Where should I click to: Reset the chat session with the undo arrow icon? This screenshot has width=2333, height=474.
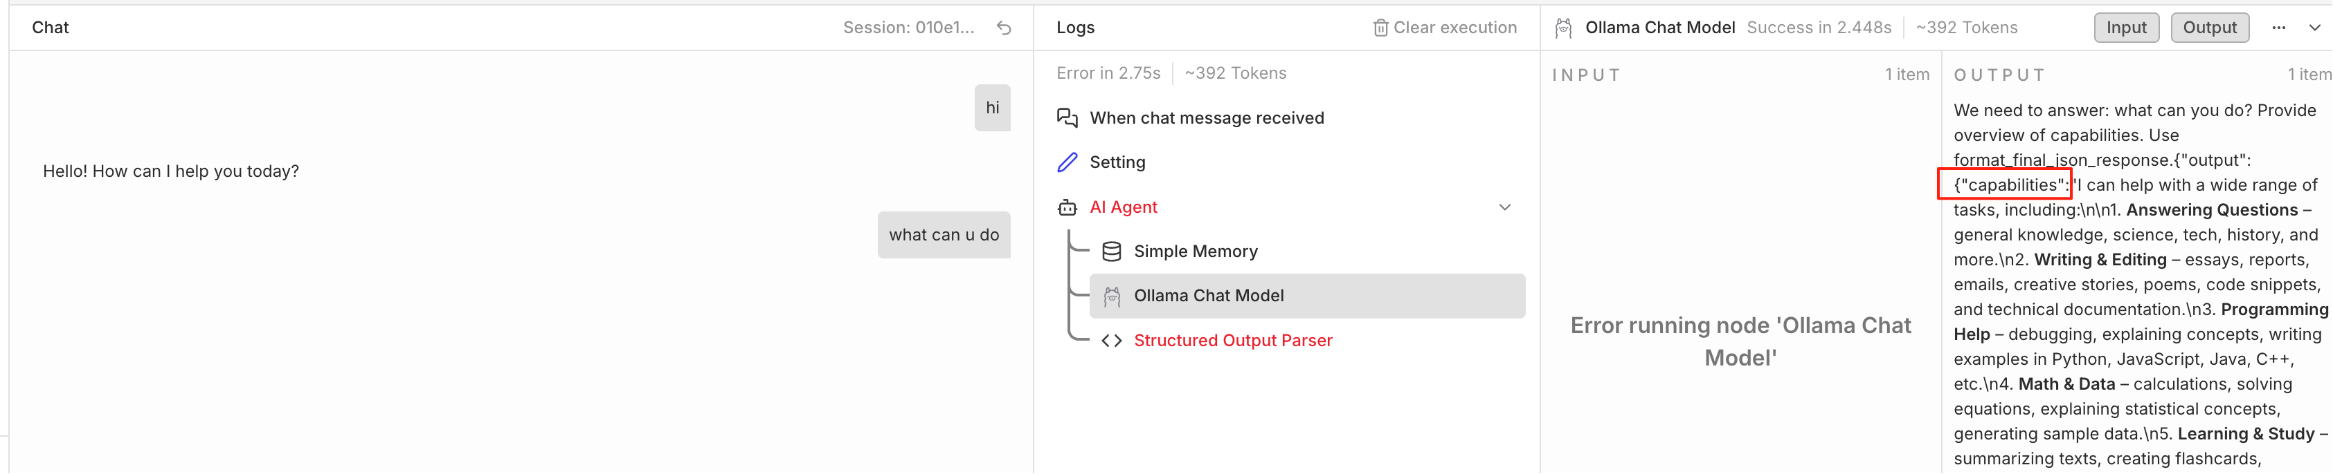tap(1004, 28)
